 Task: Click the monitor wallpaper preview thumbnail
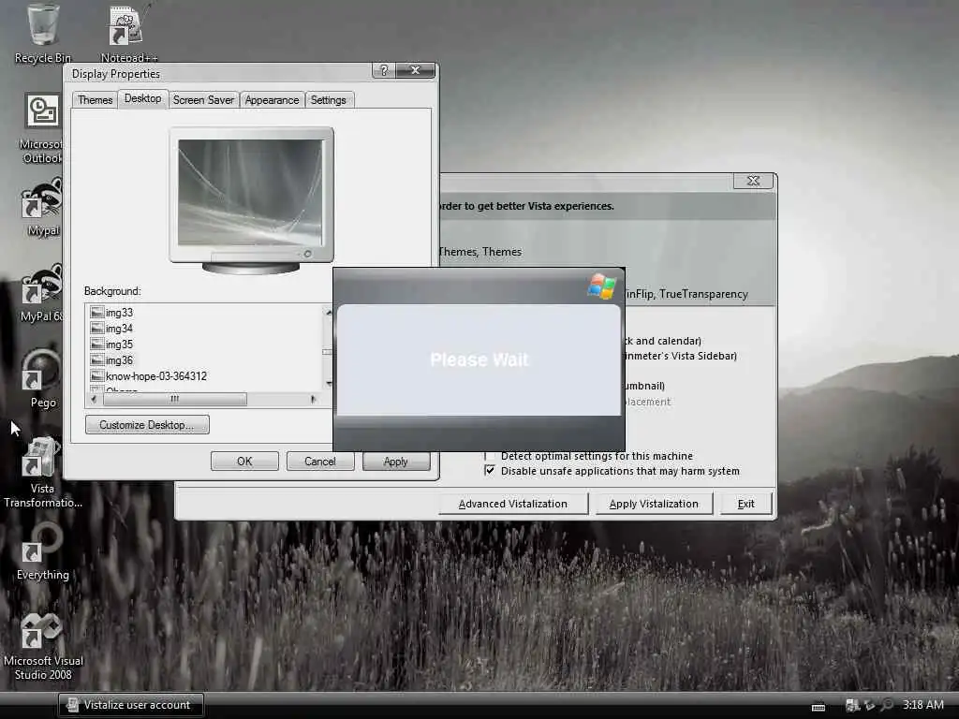(x=250, y=191)
